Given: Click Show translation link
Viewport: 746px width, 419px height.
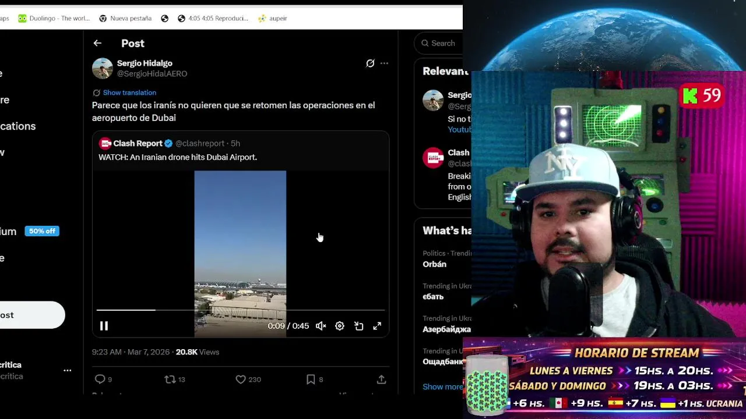Looking at the screenshot, I should tap(129, 93).
